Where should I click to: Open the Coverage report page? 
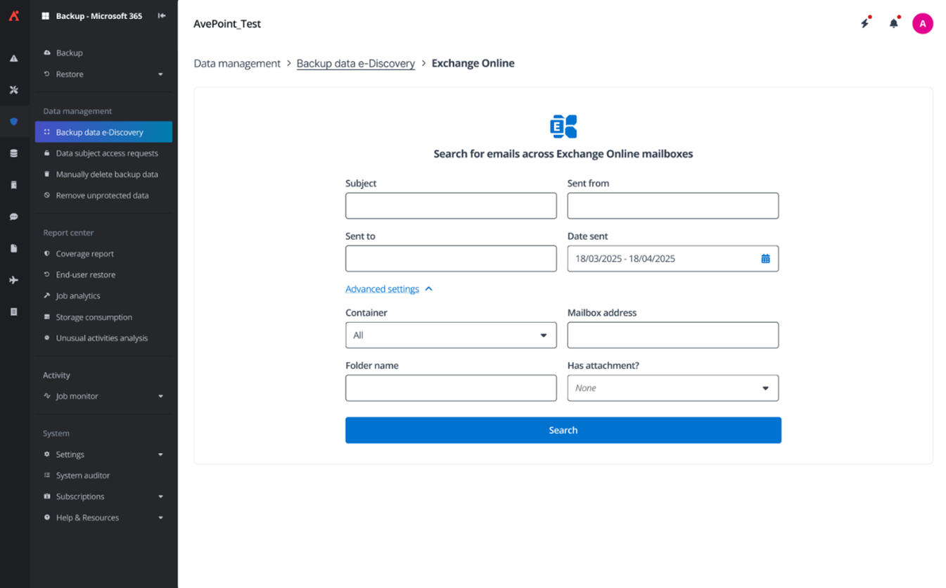click(84, 254)
